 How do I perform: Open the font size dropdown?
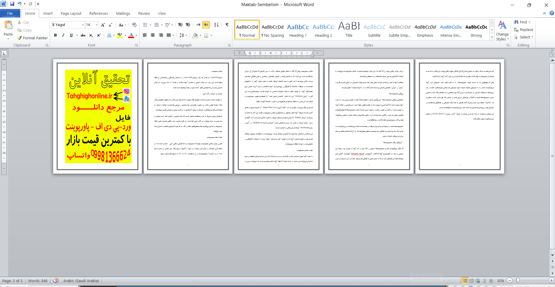pyautogui.click(x=97, y=25)
